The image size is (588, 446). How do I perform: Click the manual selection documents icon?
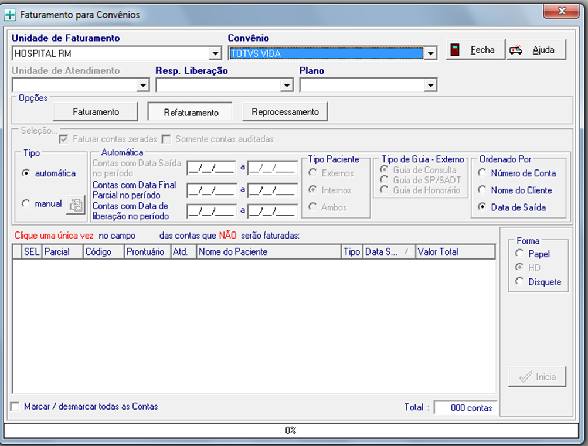(76, 205)
